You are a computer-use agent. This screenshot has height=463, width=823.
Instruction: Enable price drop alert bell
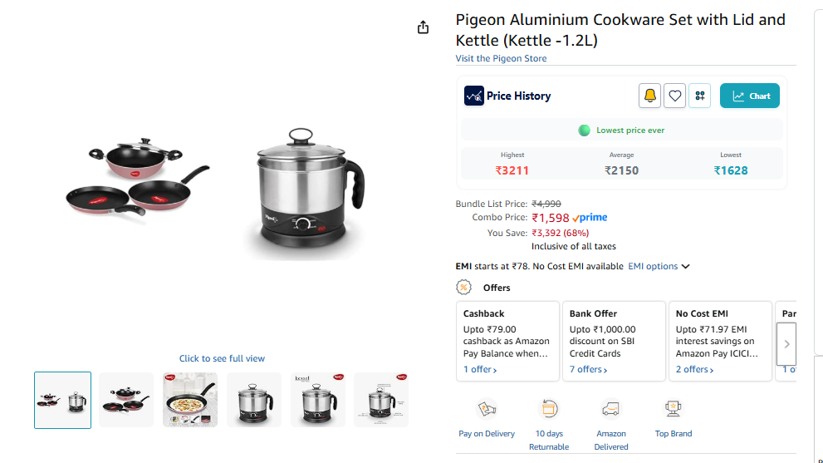649,96
